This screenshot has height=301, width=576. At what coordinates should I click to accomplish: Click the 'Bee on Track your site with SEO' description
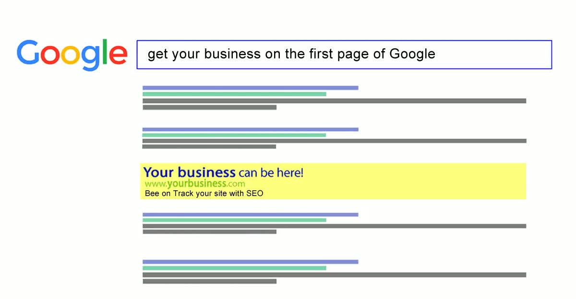pos(204,194)
